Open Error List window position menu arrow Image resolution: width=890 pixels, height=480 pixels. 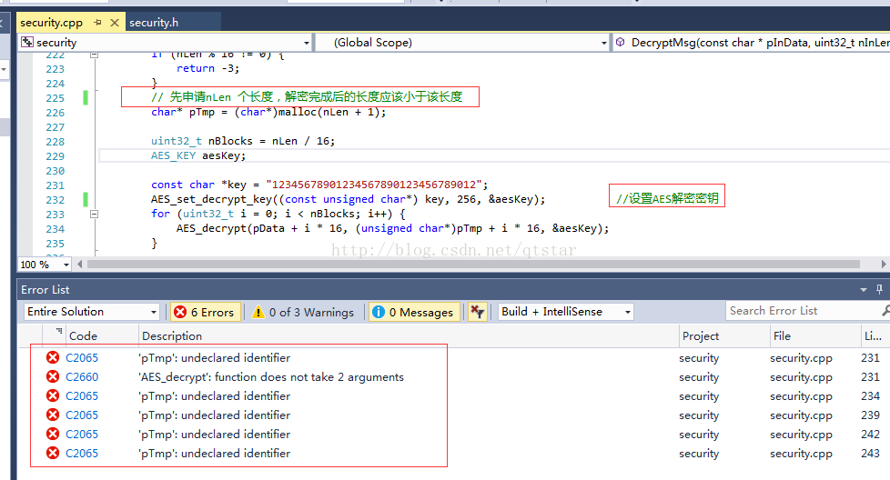point(864,290)
